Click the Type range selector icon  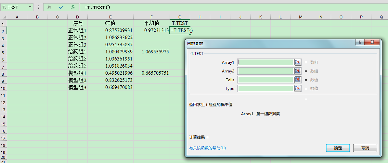tap(298, 88)
